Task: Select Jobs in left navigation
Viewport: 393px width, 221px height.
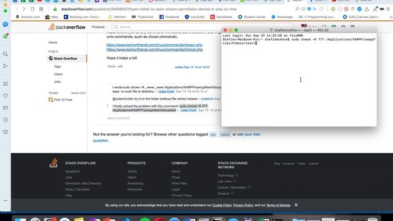Action: pos(57,82)
